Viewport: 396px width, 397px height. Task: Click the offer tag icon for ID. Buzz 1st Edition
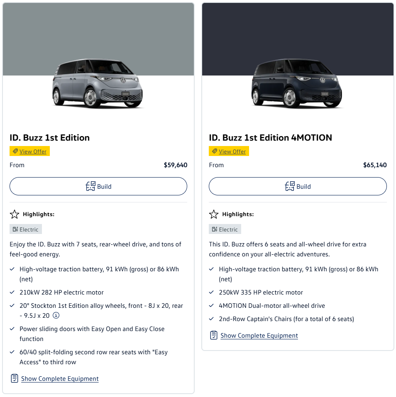click(15, 151)
